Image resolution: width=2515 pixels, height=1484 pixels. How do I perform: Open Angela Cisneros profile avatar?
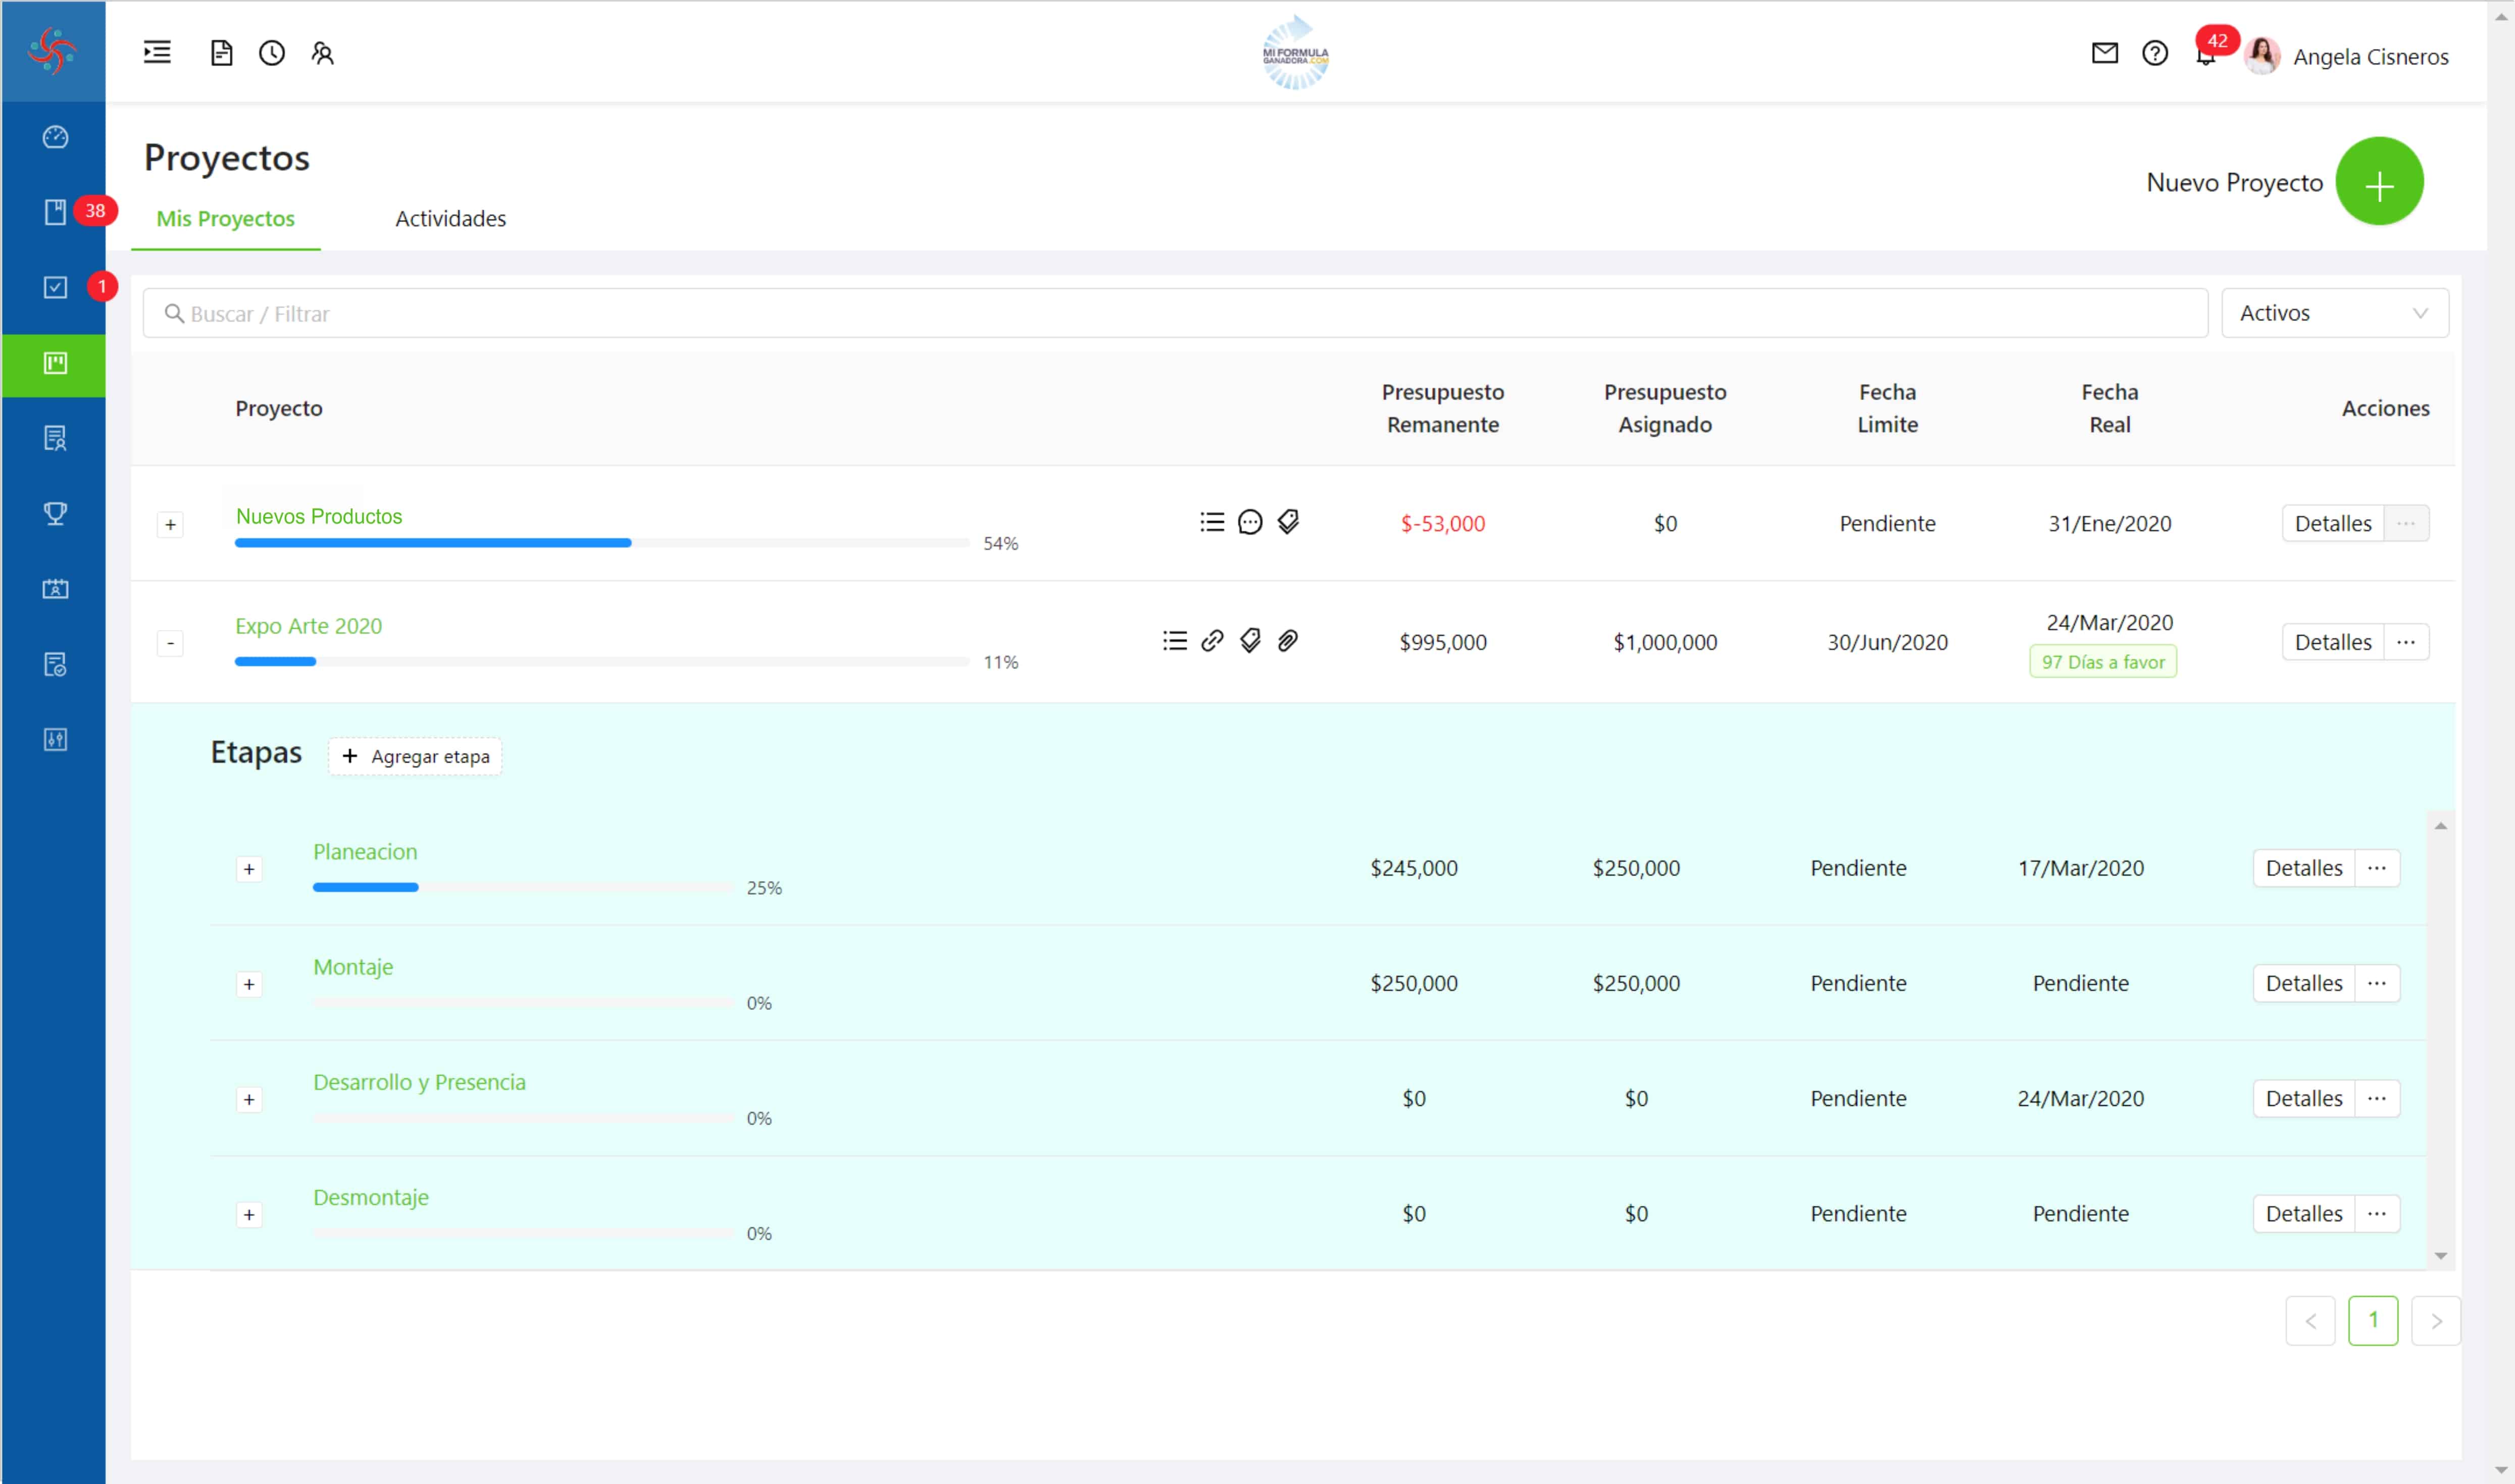pyautogui.click(x=2261, y=56)
